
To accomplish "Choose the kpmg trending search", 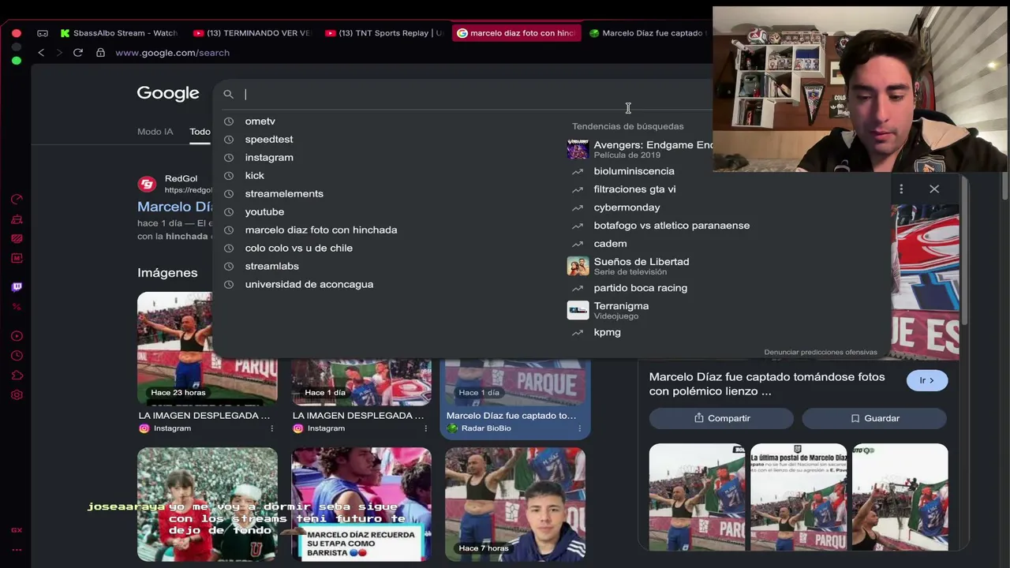I will pyautogui.click(x=607, y=332).
